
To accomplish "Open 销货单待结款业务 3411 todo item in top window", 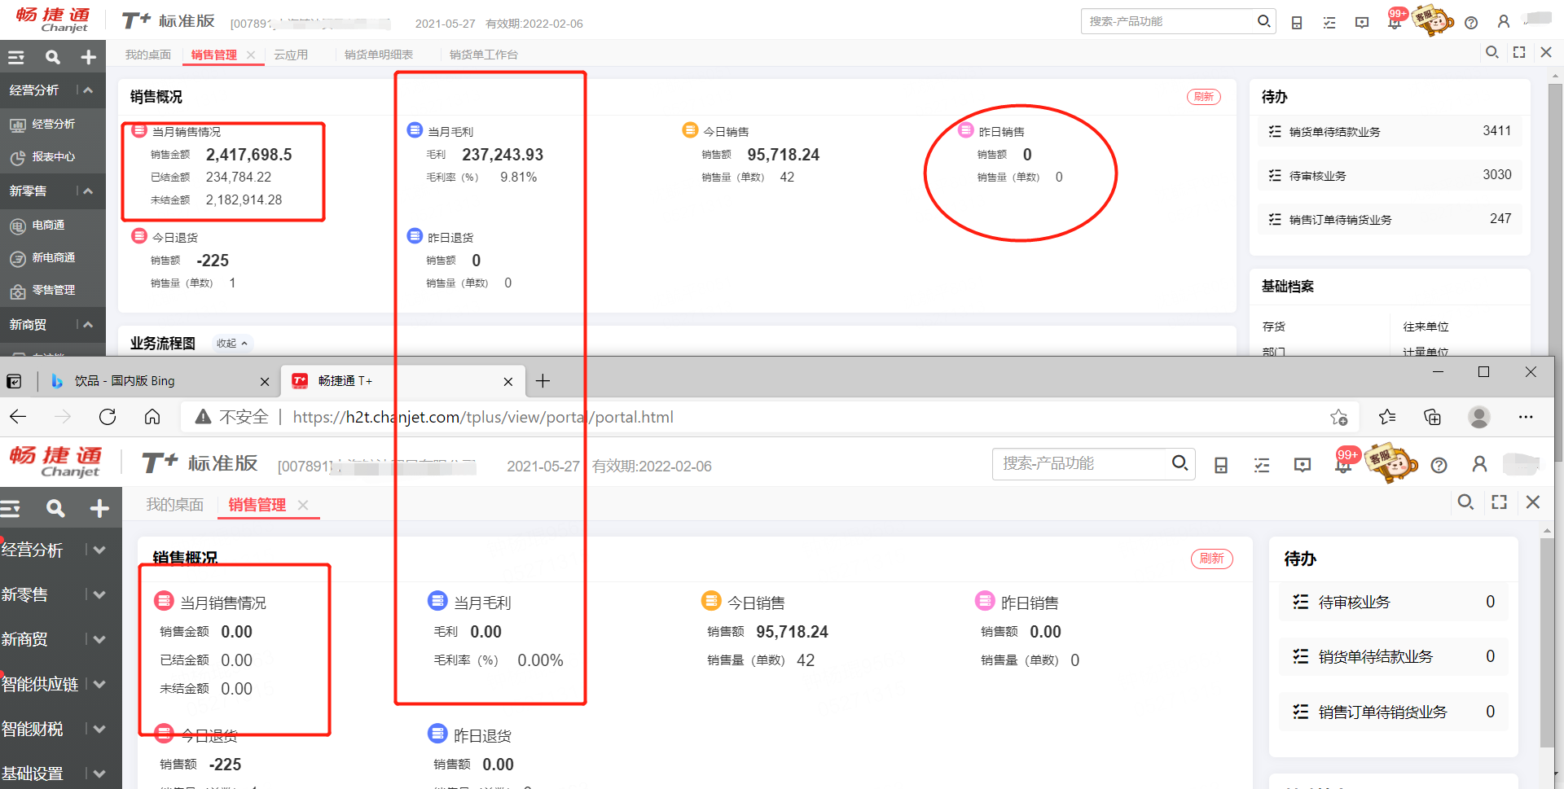I will pos(1390,131).
